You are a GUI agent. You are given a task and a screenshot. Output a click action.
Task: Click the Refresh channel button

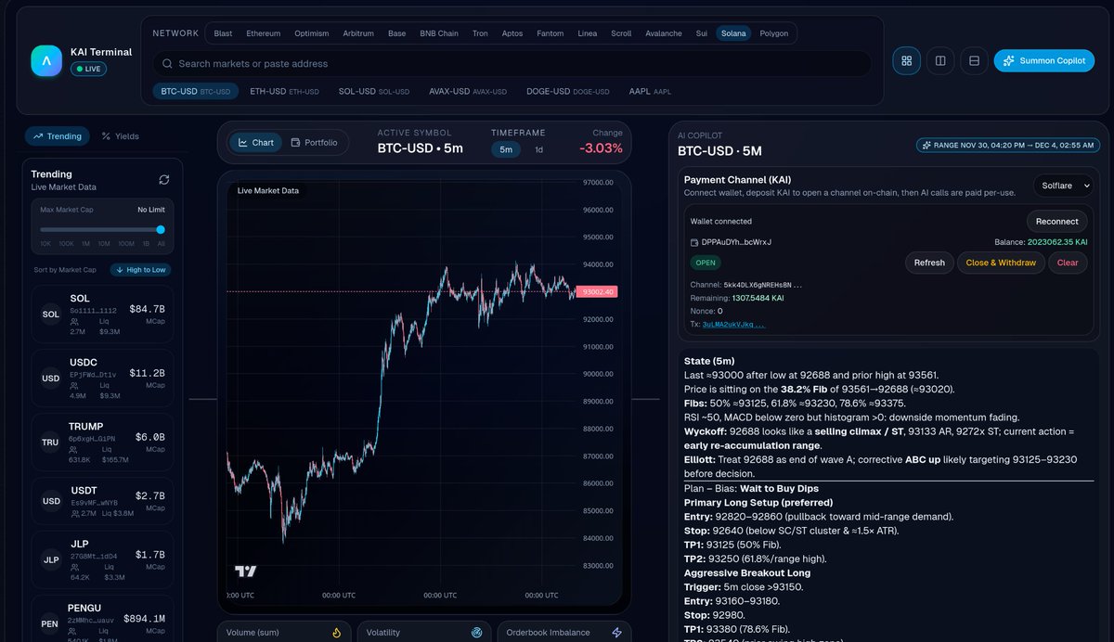[929, 263]
